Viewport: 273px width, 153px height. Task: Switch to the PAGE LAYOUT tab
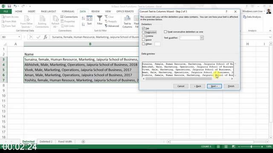pos(48,11)
